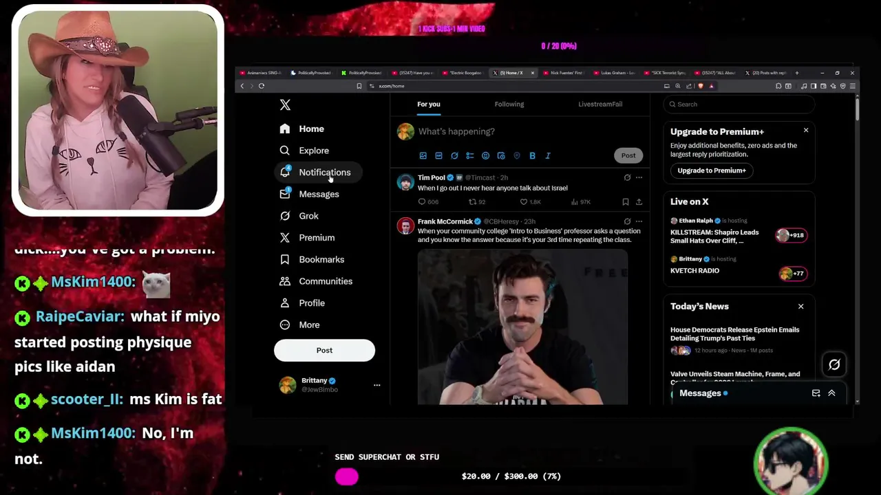This screenshot has height=495, width=881.
Task: Click the Notifications bell icon
Action: (x=285, y=172)
